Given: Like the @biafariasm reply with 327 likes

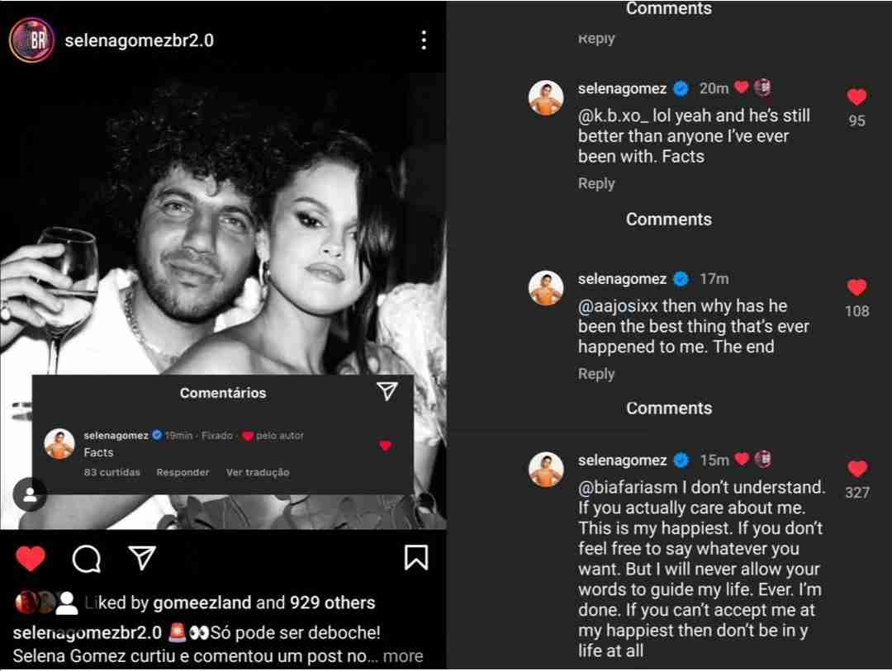Looking at the screenshot, I should pyautogui.click(x=857, y=469).
